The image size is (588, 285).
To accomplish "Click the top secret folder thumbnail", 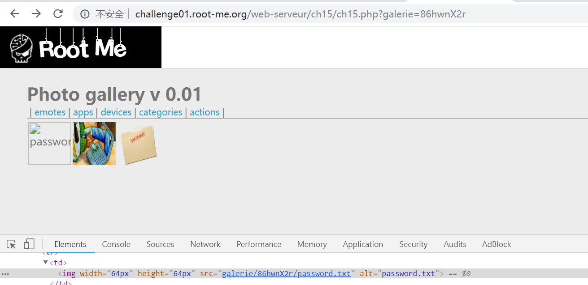I will coord(140,143).
